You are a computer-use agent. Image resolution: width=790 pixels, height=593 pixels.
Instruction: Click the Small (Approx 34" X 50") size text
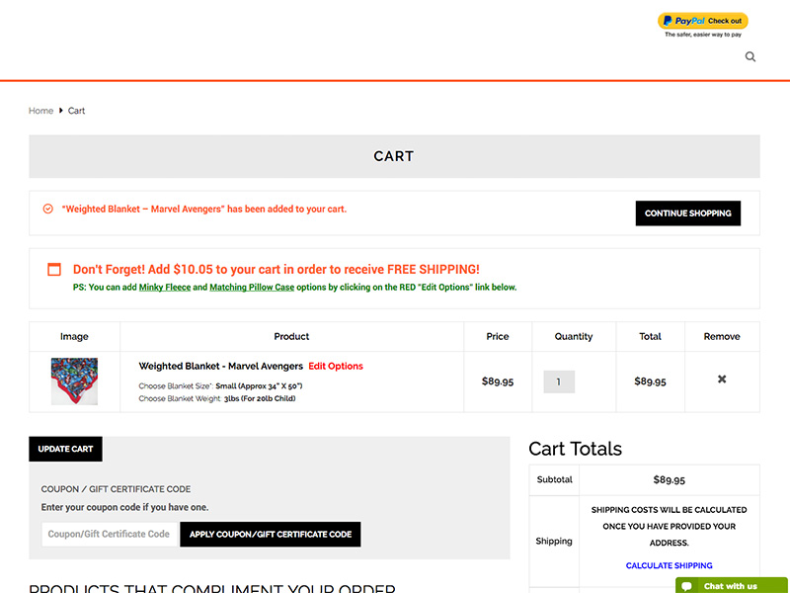[259, 385]
